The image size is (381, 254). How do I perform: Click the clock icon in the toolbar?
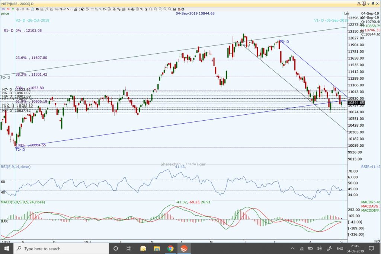tap(137, 9)
